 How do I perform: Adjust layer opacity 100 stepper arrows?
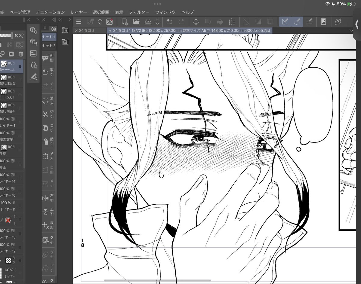point(23,35)
